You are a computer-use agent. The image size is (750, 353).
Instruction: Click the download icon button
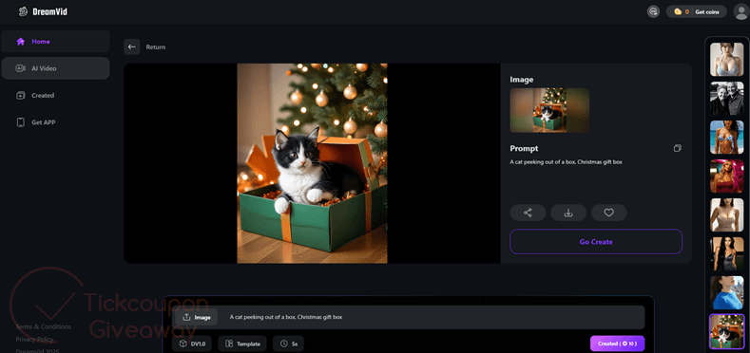click(568, 213)
